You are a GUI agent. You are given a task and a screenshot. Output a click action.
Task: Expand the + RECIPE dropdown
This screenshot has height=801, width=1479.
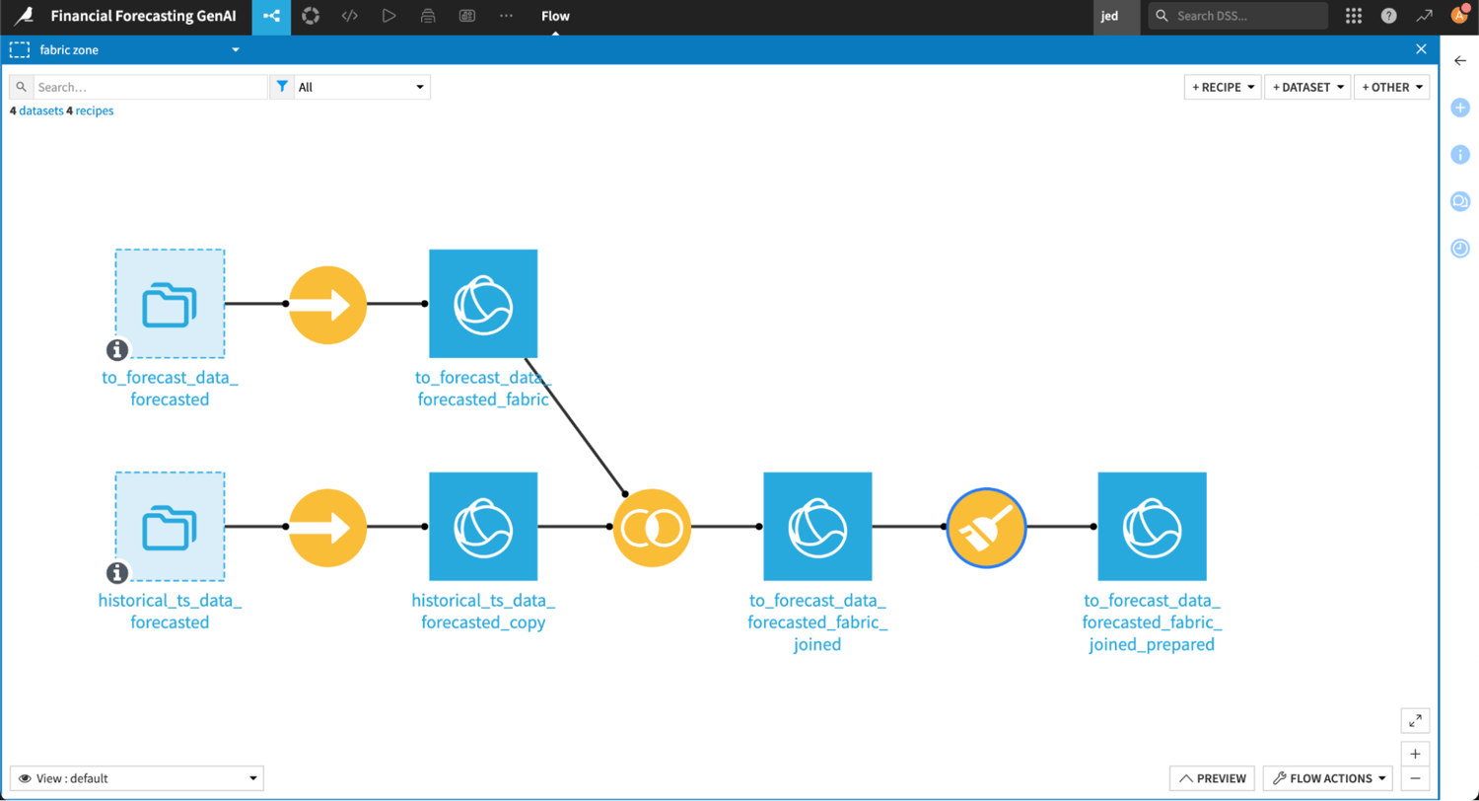(1223, 87)
